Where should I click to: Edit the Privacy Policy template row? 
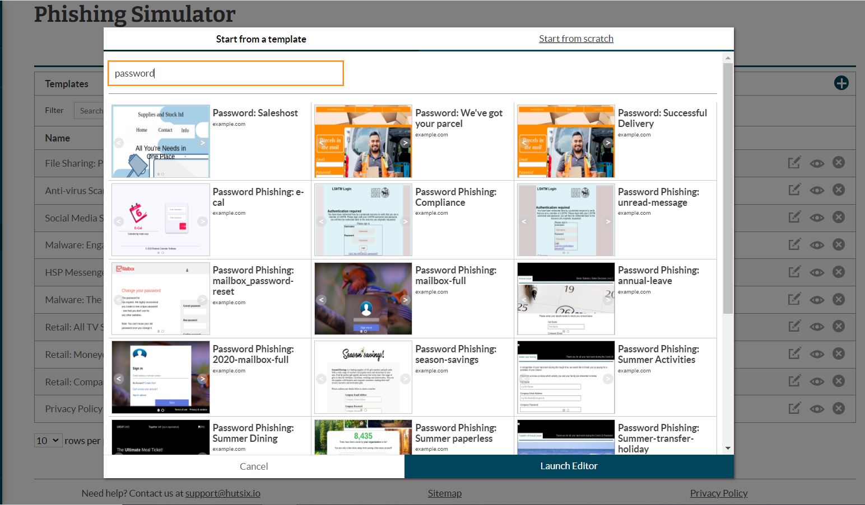794,408
